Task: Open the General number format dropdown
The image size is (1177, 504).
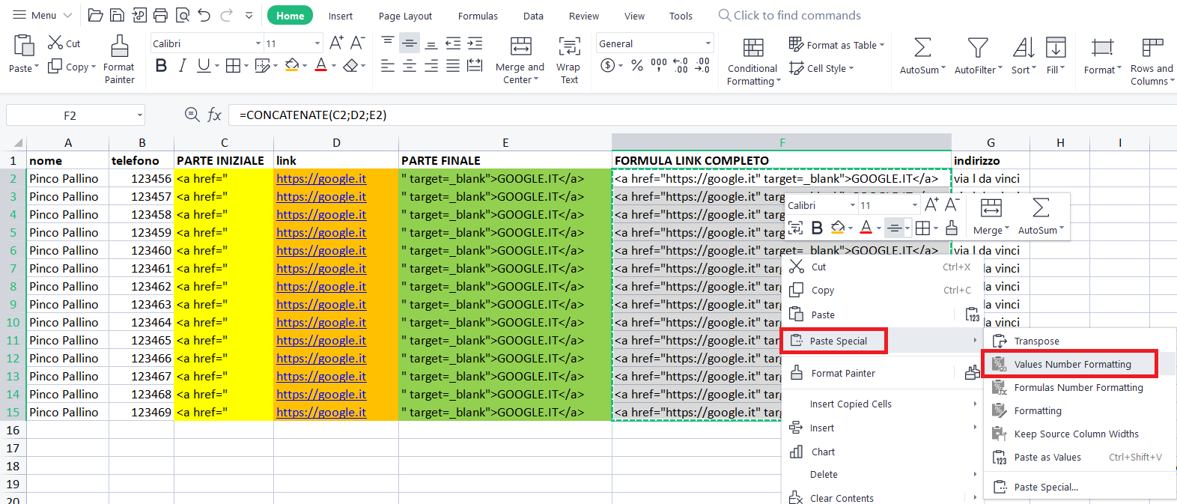Action: (x=708, y=43)
